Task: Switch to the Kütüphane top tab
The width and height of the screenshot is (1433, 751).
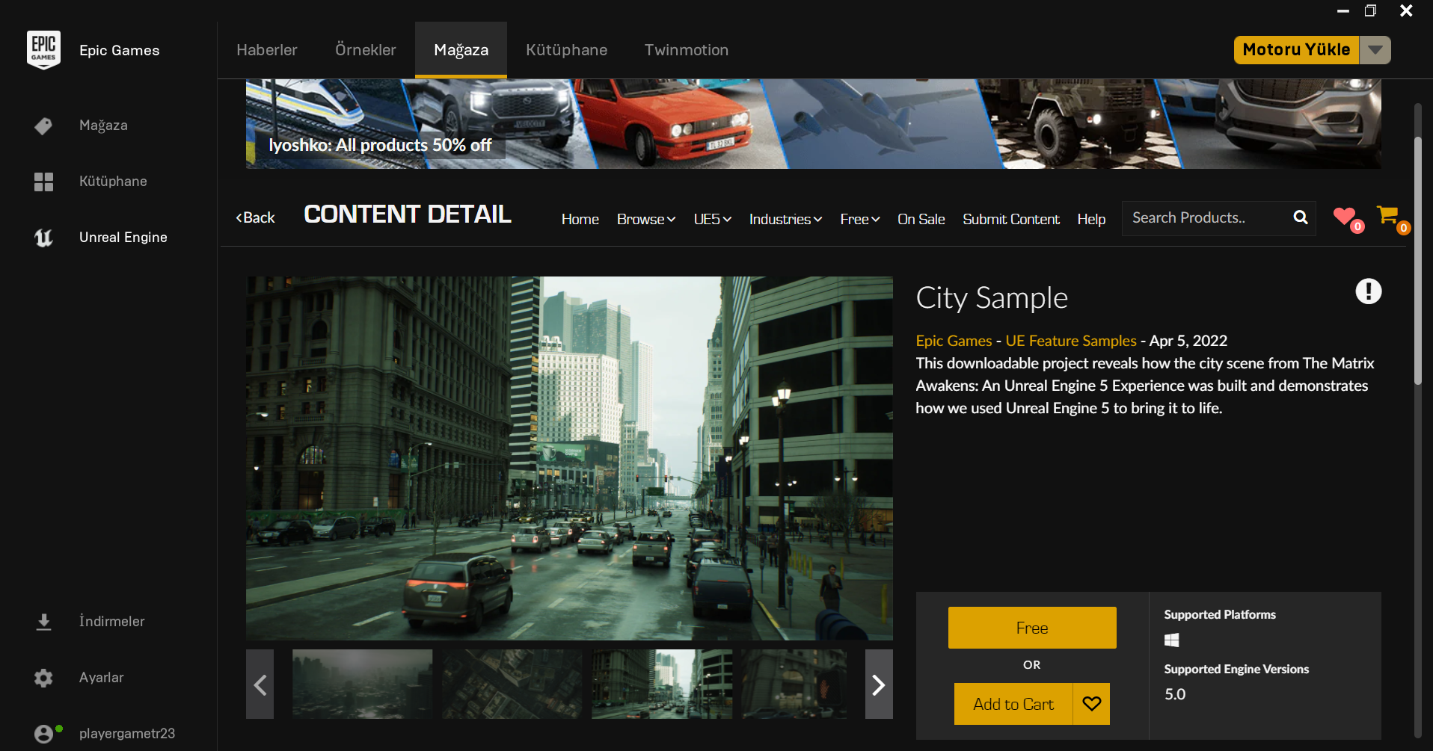Action: pyautogui.click(x=567, y=50)
